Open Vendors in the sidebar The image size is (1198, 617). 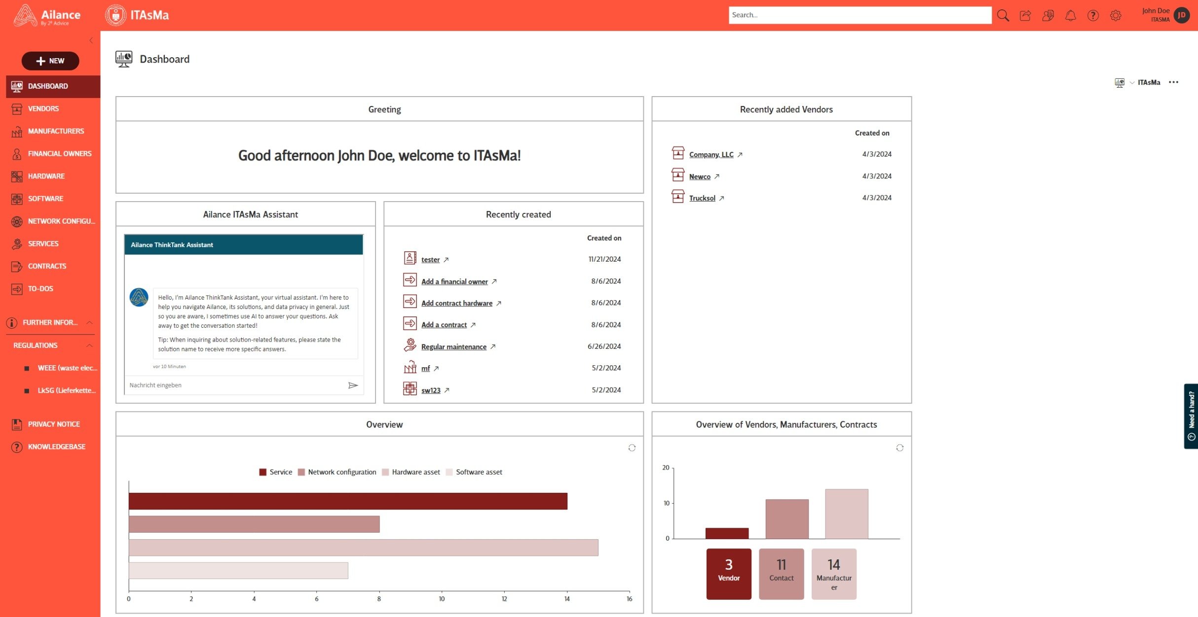(x=43, y=108)
